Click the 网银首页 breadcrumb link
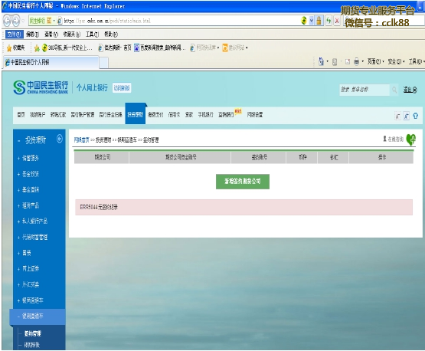Image resolution: width=425 pixels, height=351 pixels. 82,140
